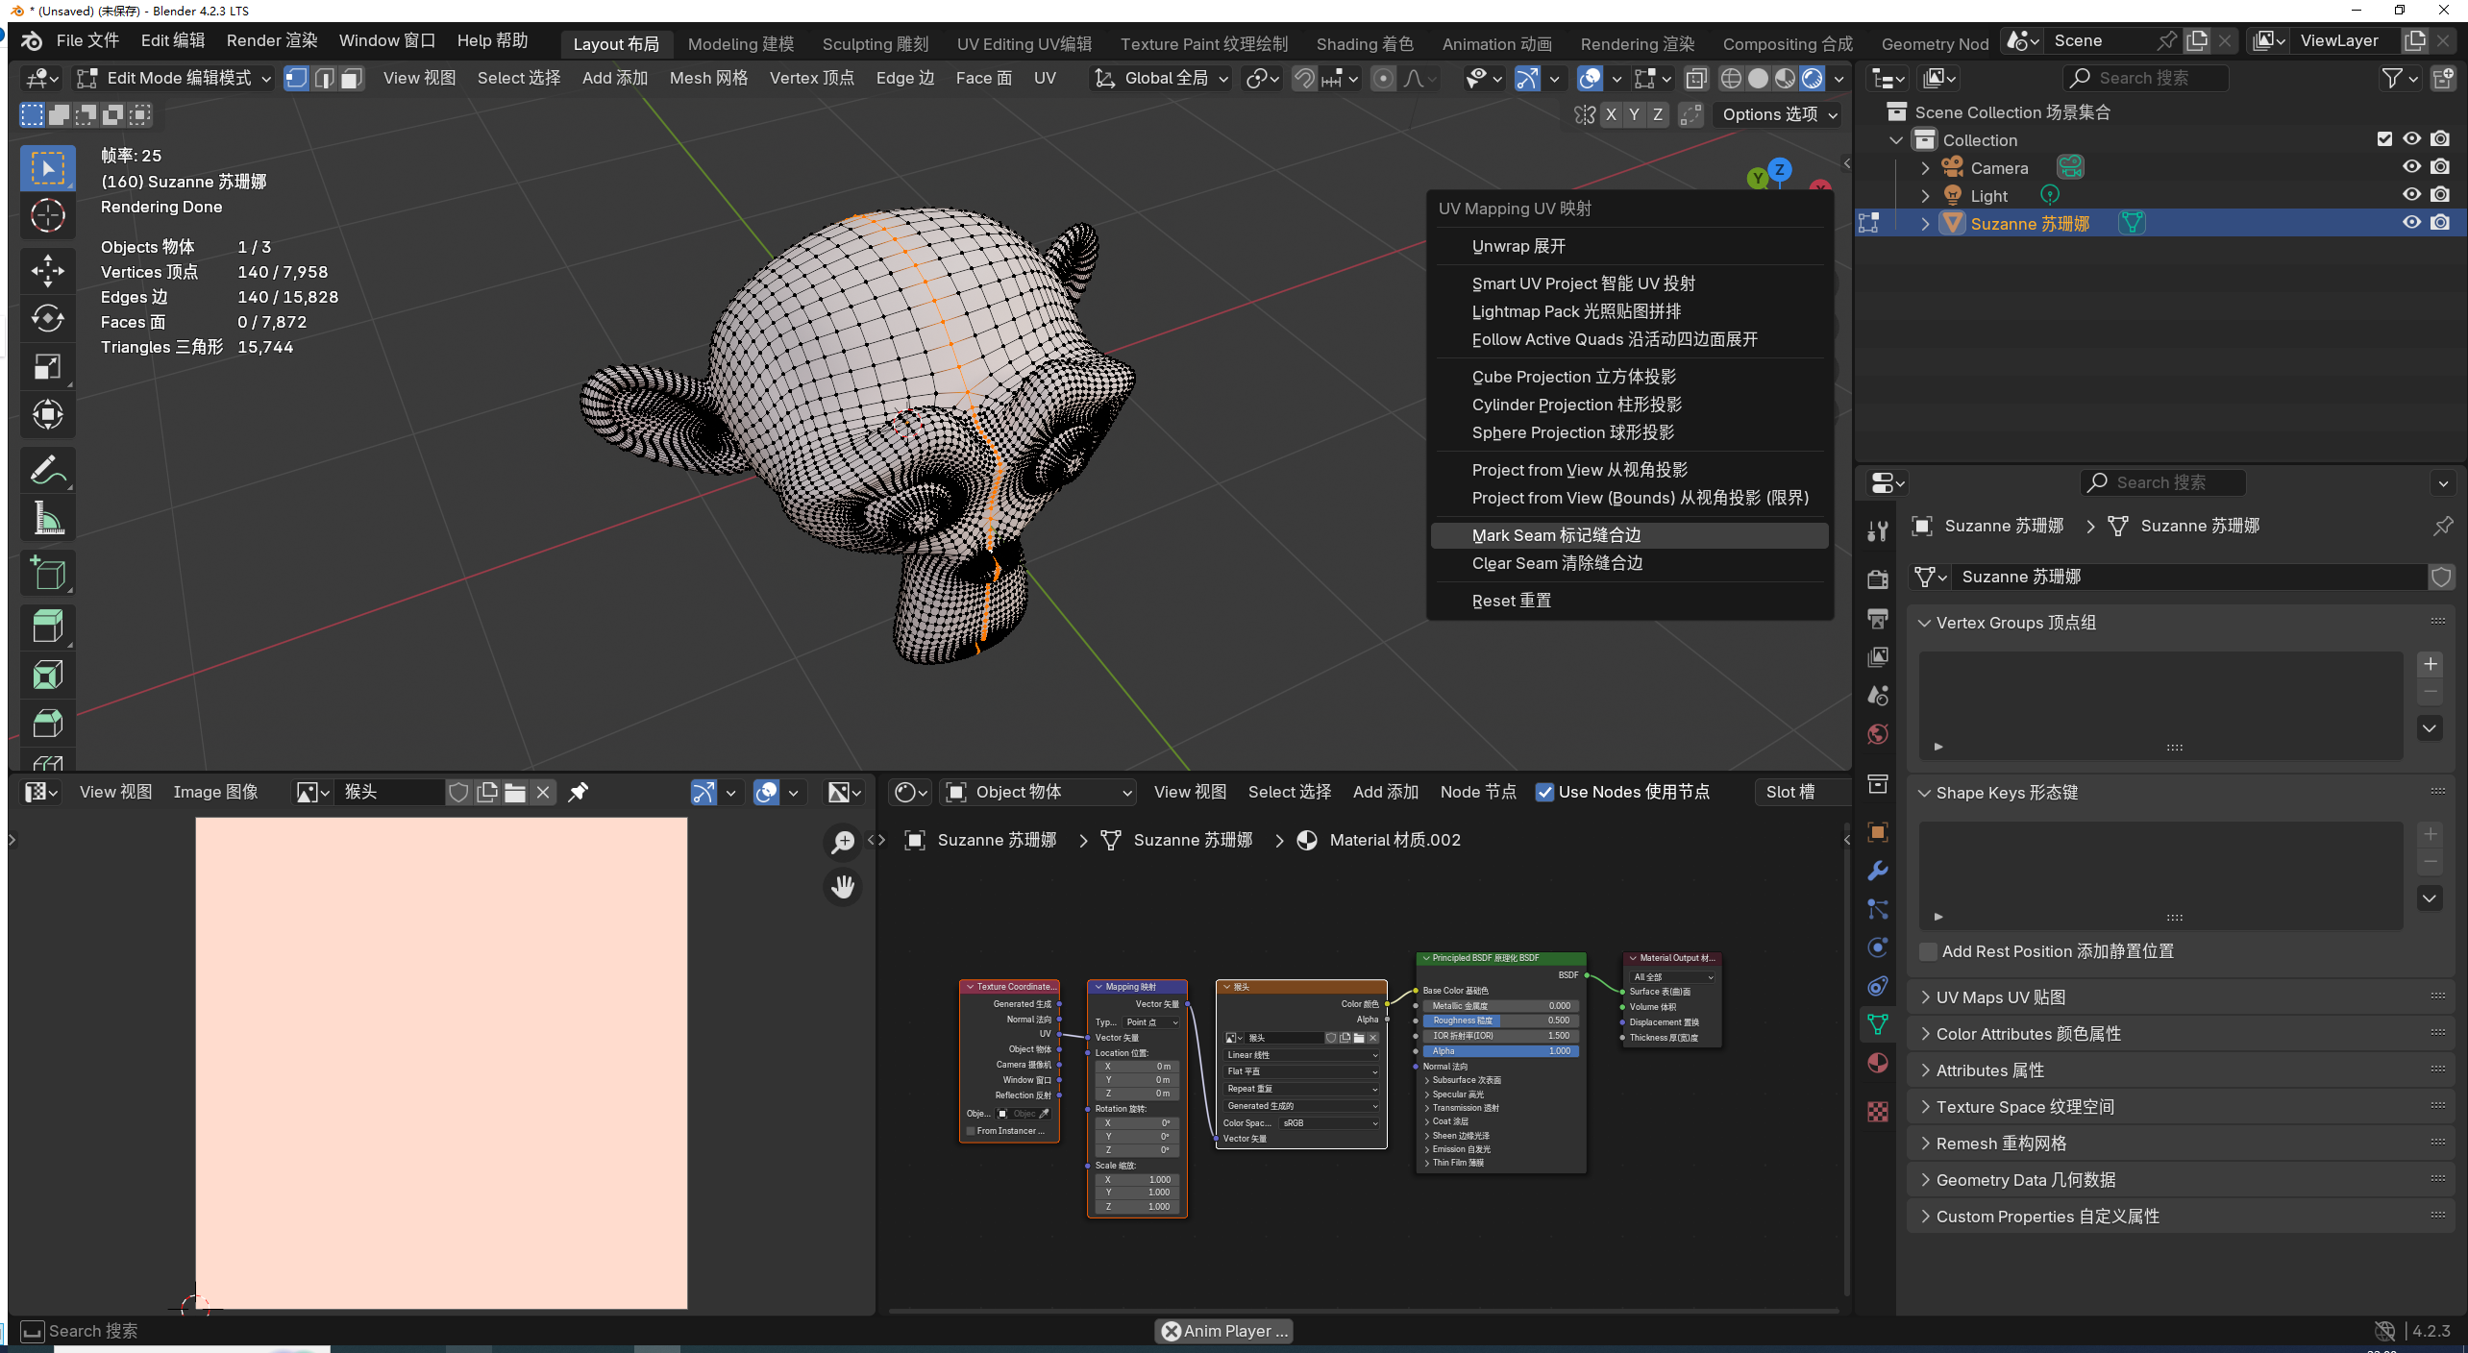This screenshot has width=2468, height=1353.
Task: Choose Unwrap from UV Mapping menu
Action: tap(1629, 246)
